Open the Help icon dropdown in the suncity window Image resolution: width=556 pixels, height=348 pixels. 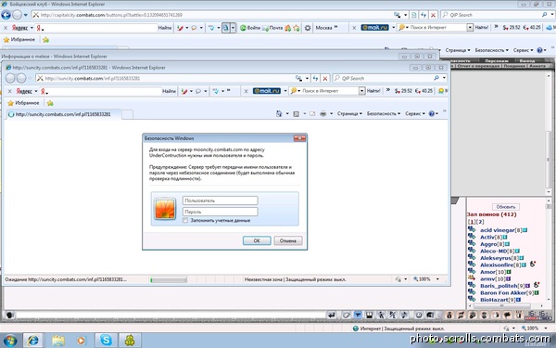(433, 113)
